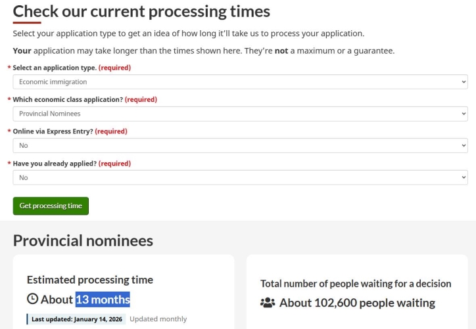476x329 pixels.
Task: Click the "Select an application type" label
Action: point(55,68)
